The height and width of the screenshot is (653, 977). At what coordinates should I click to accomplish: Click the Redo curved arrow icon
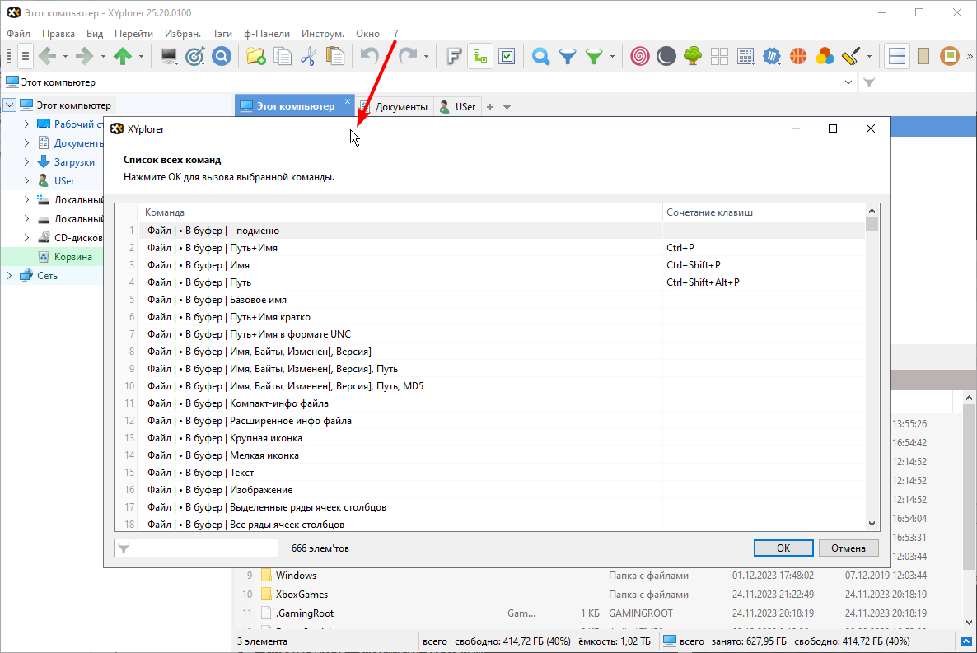click(x=408, y=56)
